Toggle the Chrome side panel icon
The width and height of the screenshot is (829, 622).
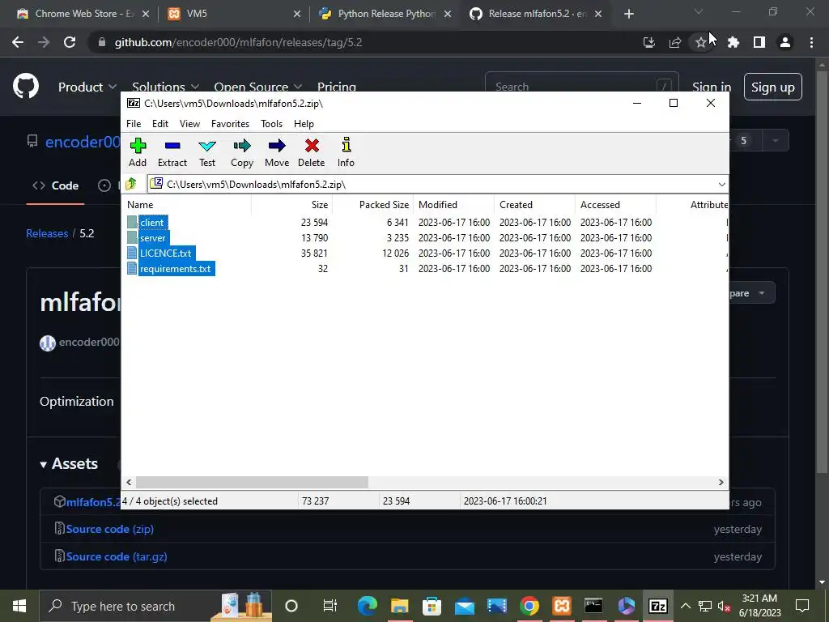click(x=759, y=42)
